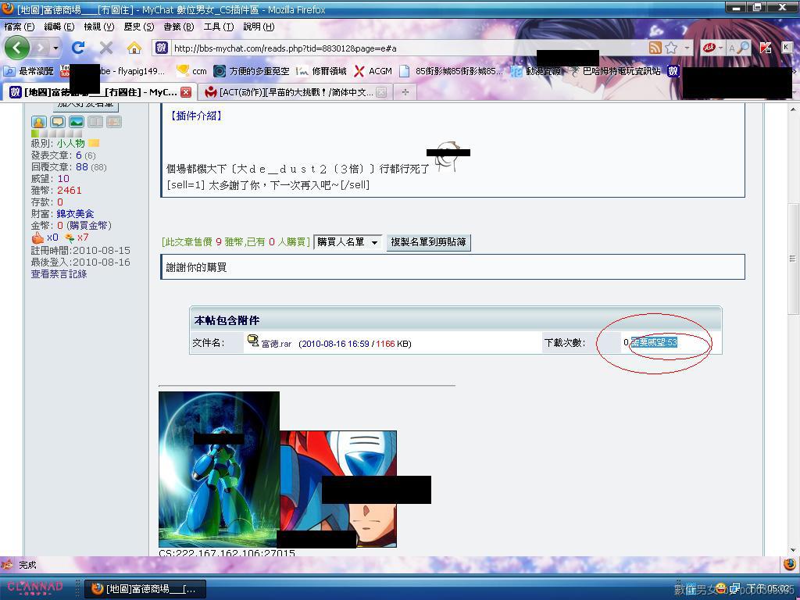Open the 書籤(B) menu

[179, 27]
